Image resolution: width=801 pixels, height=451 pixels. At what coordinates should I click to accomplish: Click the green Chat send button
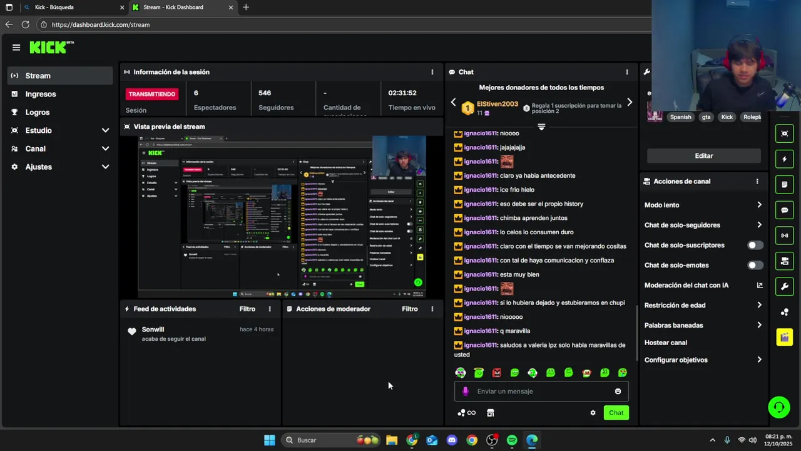(616, 413)
